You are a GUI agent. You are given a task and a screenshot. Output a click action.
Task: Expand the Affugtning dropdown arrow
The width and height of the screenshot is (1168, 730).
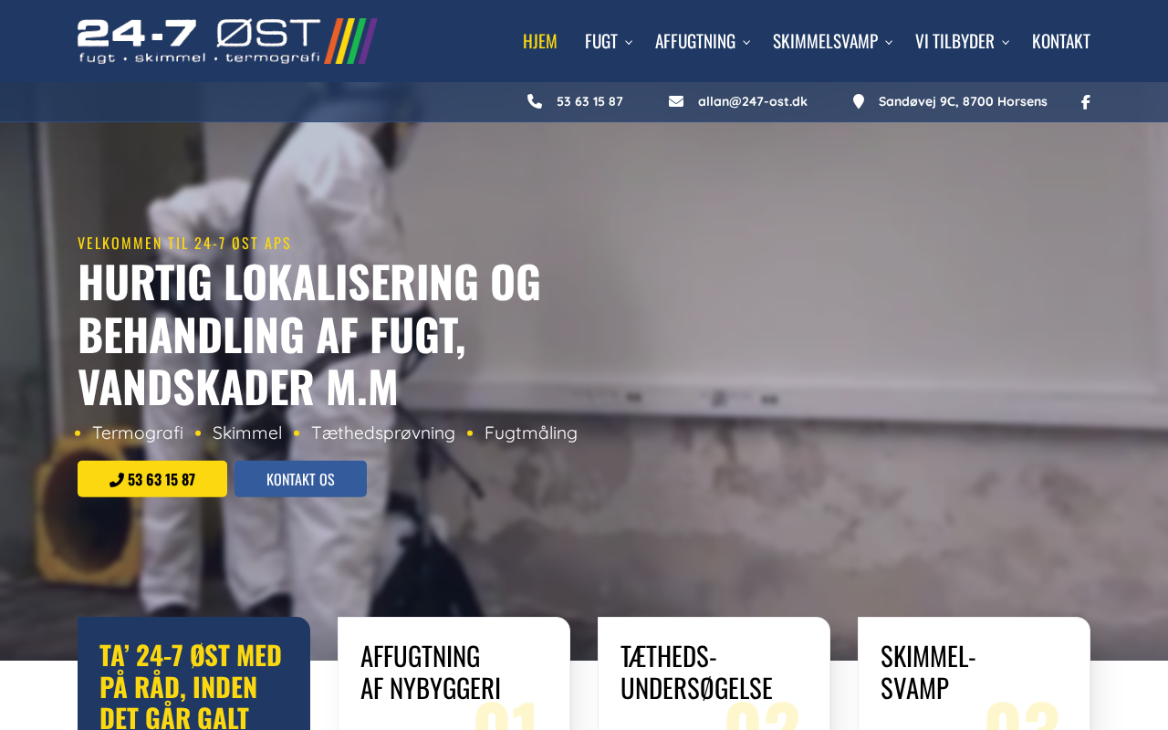(746, 42)
